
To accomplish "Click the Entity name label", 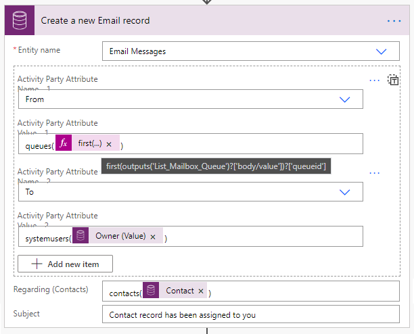I will point(39,50).
